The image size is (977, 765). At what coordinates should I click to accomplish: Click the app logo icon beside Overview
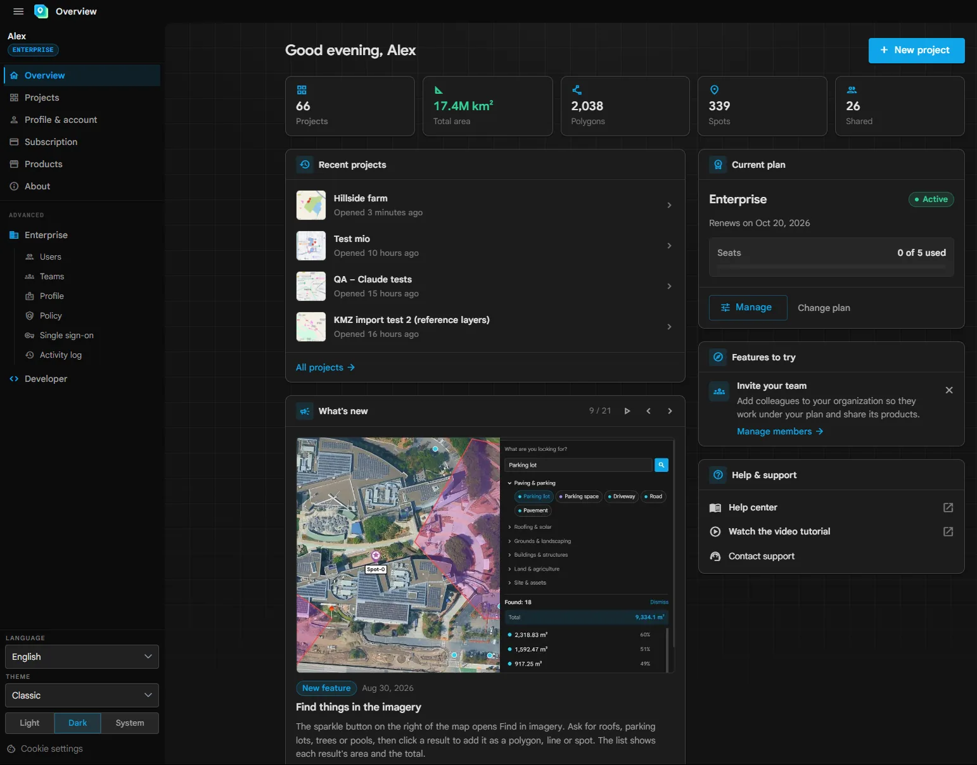click(x=41, y=11)
